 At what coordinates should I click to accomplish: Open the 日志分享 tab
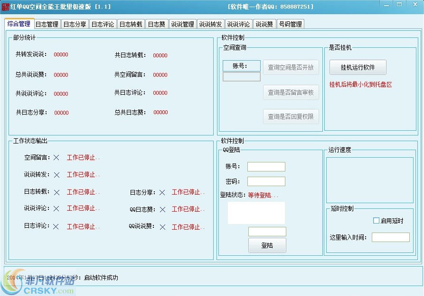(x=75, y=24)
